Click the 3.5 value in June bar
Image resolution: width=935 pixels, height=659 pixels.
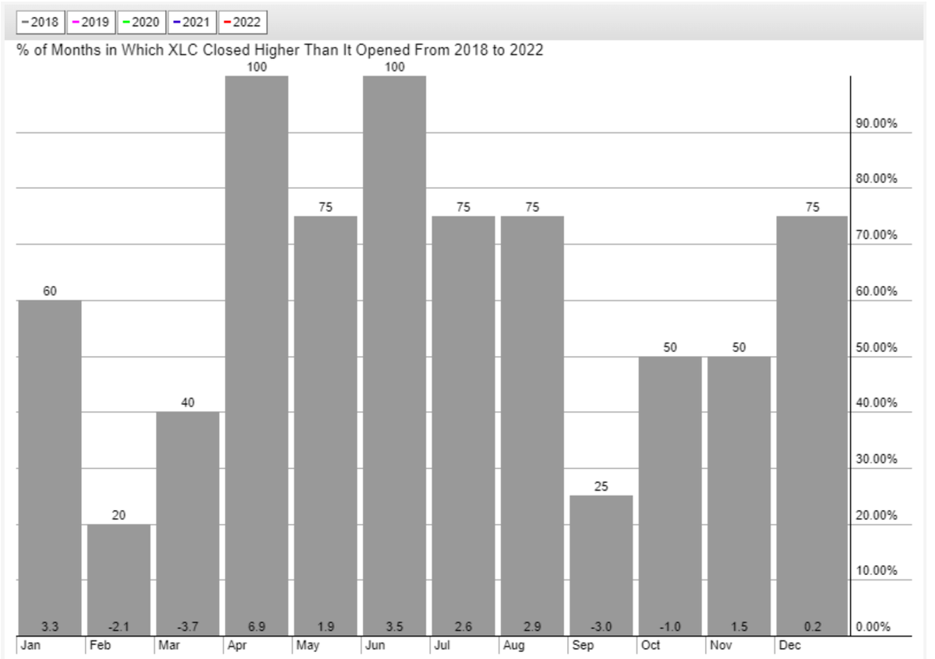click(394, 627)
